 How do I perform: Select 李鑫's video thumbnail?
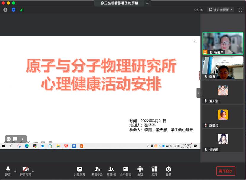[x=223, y=67]
